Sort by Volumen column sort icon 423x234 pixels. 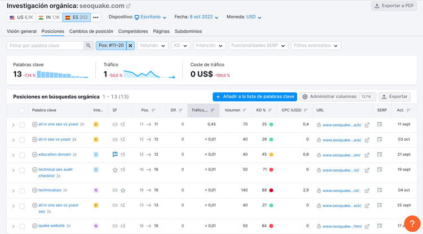click(x=244, y=111)
